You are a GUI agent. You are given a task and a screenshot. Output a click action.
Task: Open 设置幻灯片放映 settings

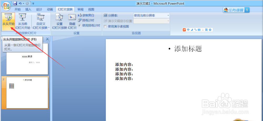tap(59, 22)
